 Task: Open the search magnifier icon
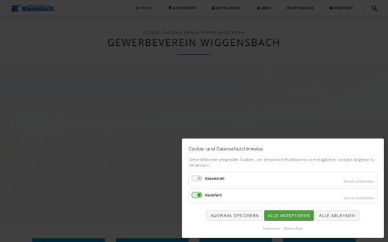(x=374, y=8)
